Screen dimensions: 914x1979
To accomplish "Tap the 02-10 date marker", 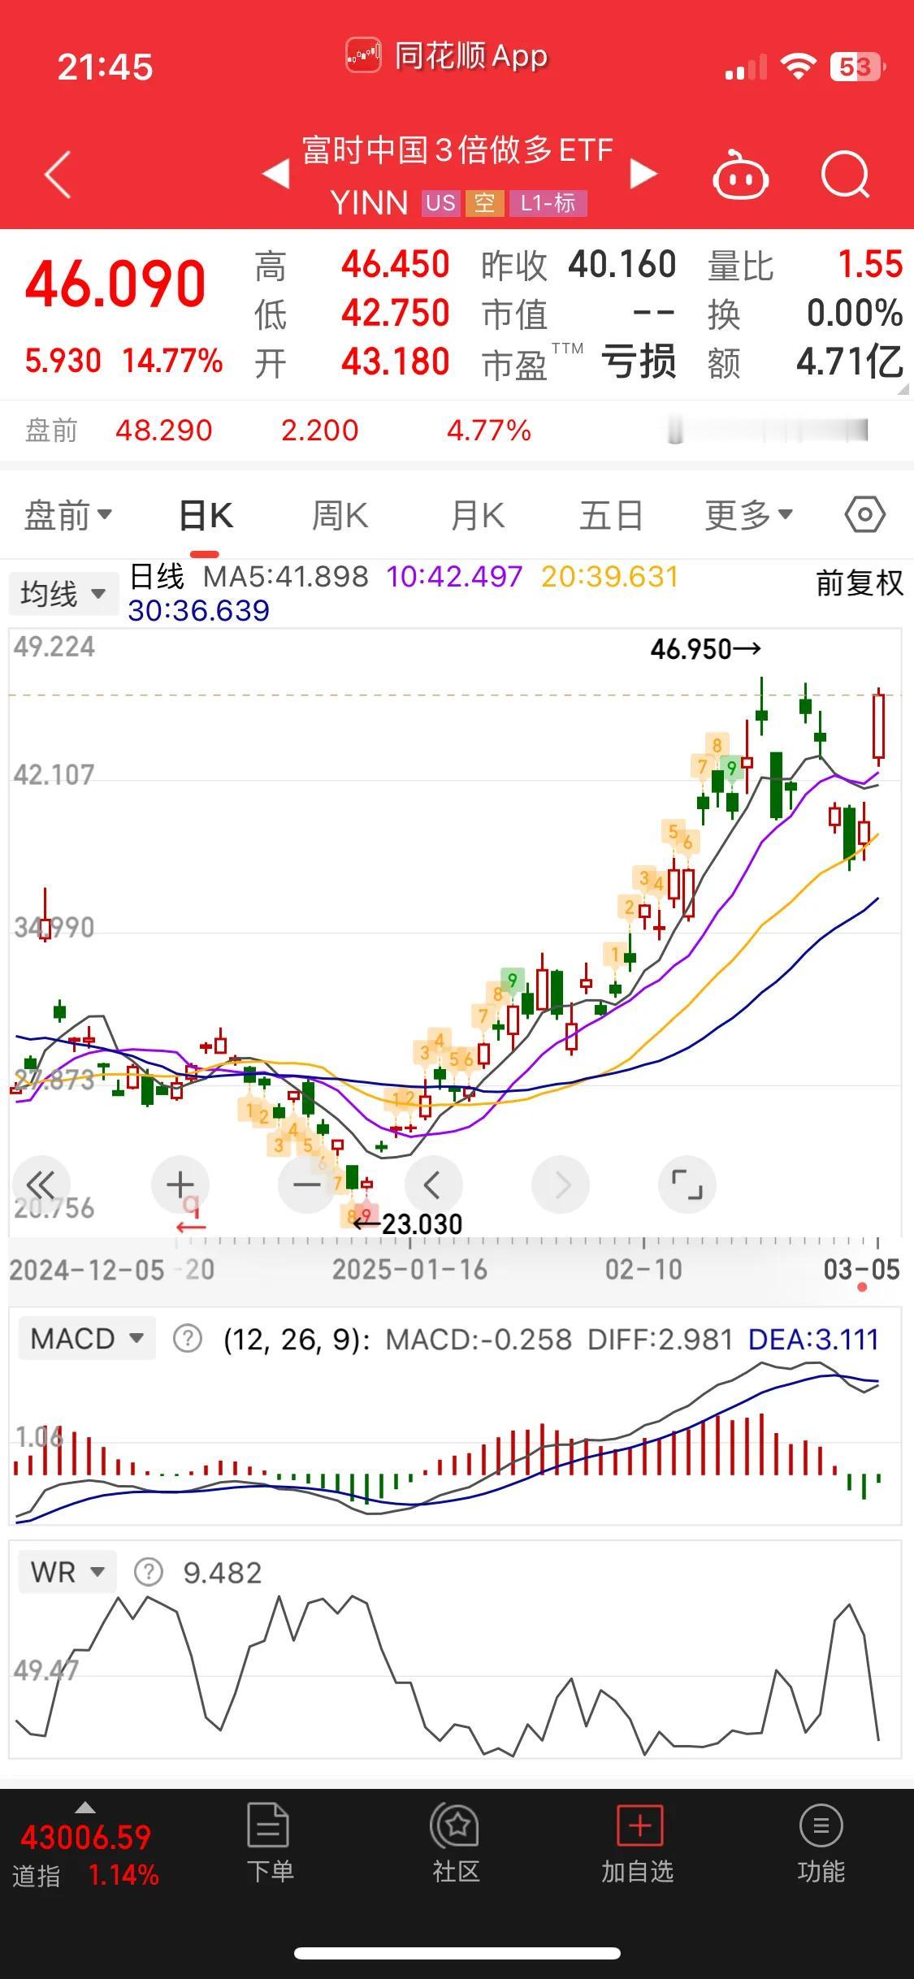I will (643, 1270).
